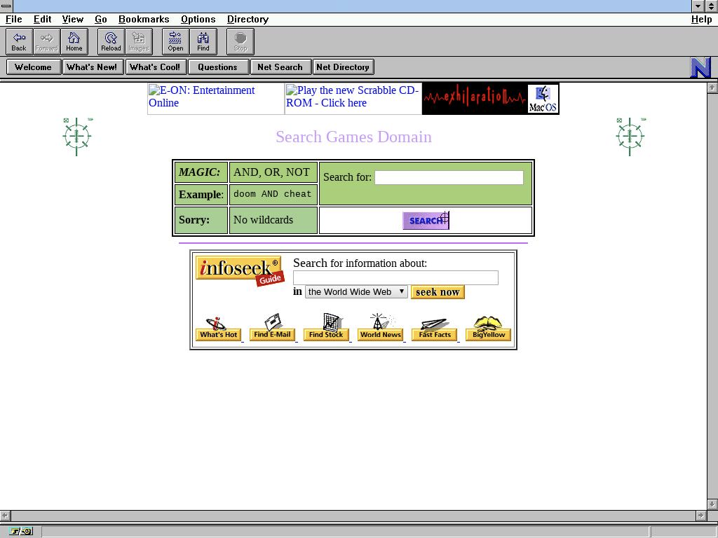718x538 pixels.
Task: Click the Find toolbar icon
Action: tap(203, 41)
